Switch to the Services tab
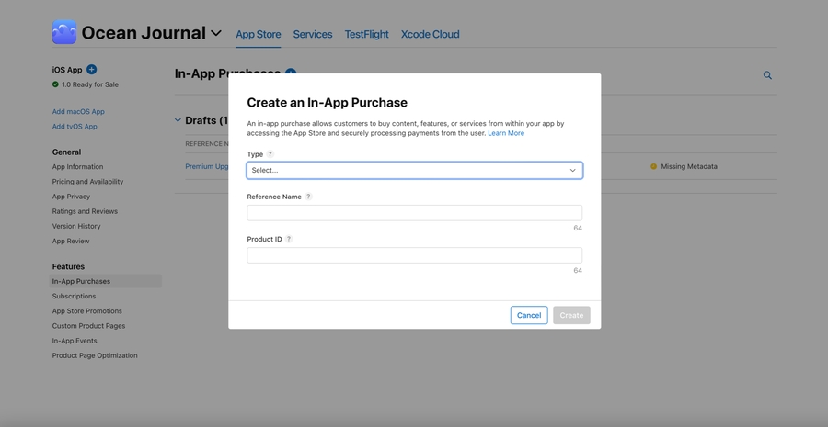Image resolution: width=828 pixels, height=427 pixels. [312, 34]
